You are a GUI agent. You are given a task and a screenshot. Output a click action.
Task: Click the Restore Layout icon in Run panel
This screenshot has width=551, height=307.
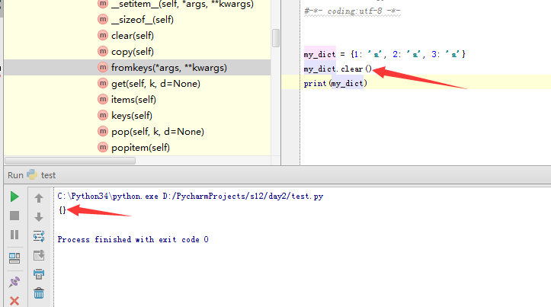point(14,258)
